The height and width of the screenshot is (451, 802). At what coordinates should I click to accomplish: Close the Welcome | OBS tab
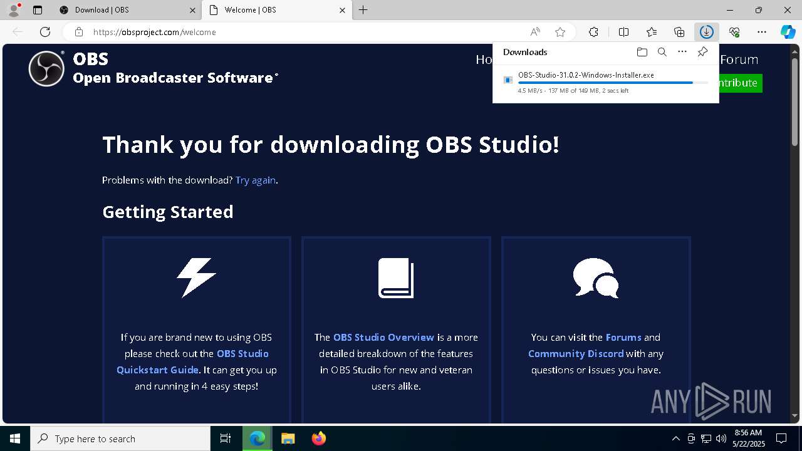342,10
